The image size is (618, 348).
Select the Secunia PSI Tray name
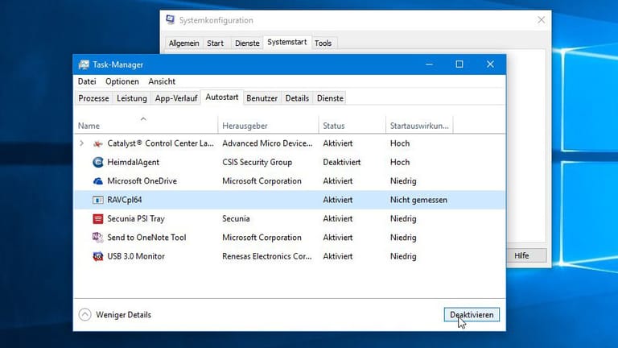click(136, 218)
